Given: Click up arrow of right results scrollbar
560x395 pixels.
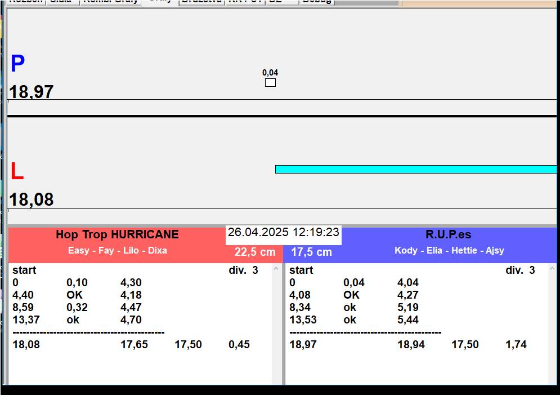Looking at the screenshot, I should coord(553,268).
